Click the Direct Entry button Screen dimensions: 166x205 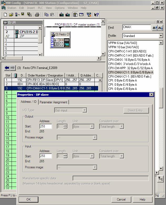click(136, 110)
